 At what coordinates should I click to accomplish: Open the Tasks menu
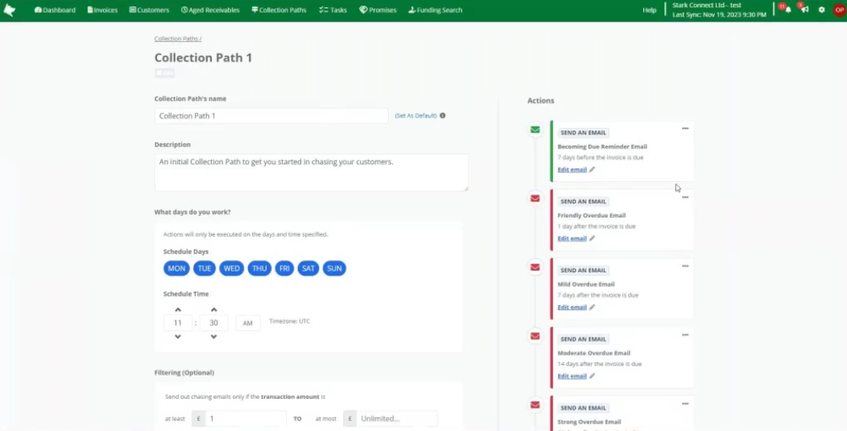pos(333,10)
